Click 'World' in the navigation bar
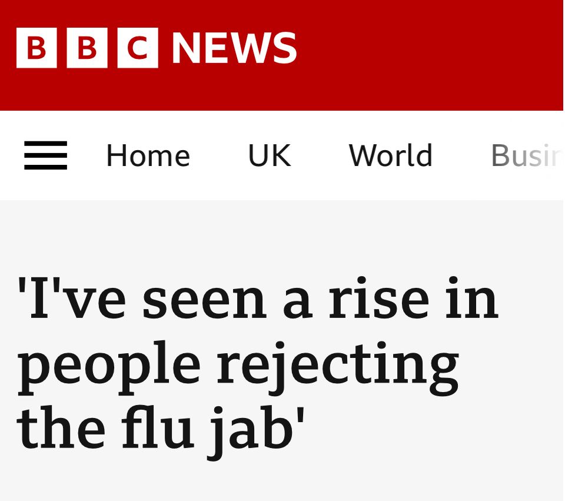The width and height of the screenshot is (565, 501). 391,156
